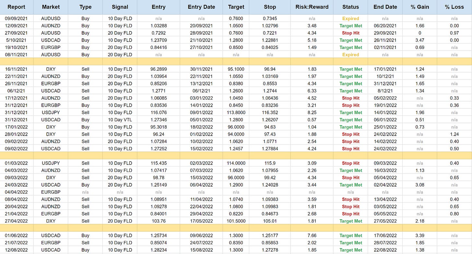Image resolution: width=472 pixels, height=254 pixels.
Task: Click stop value 94.63
Action: click(270, 127)
